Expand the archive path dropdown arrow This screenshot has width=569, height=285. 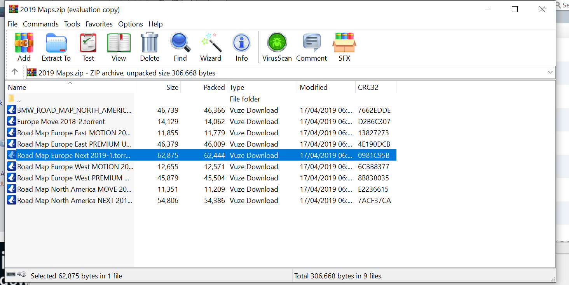point(550,72)
